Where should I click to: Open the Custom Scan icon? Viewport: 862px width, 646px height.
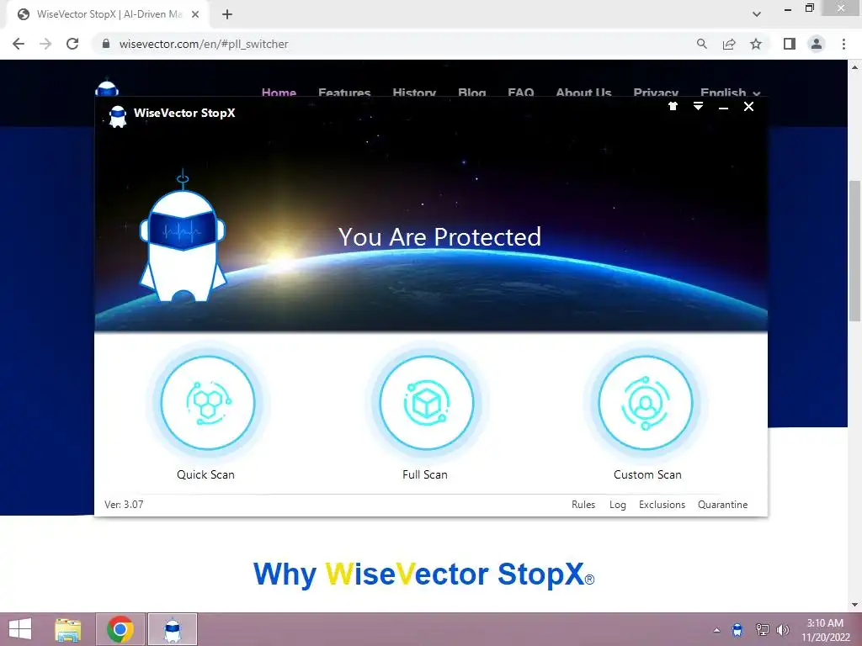[x=646, y=403]
